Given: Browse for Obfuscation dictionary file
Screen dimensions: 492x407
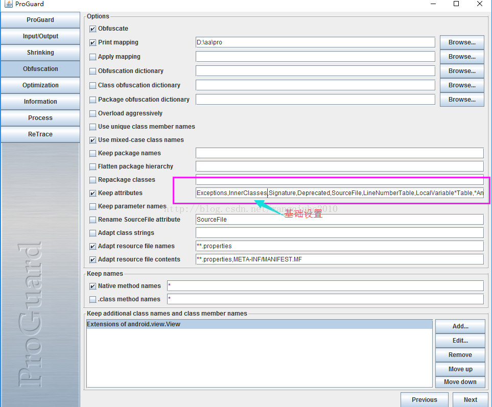Looking at the screenshot, I should pos(462,71).
